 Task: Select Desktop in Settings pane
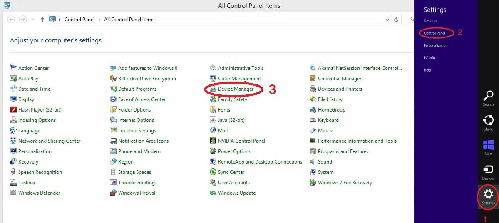click(430, 21)
